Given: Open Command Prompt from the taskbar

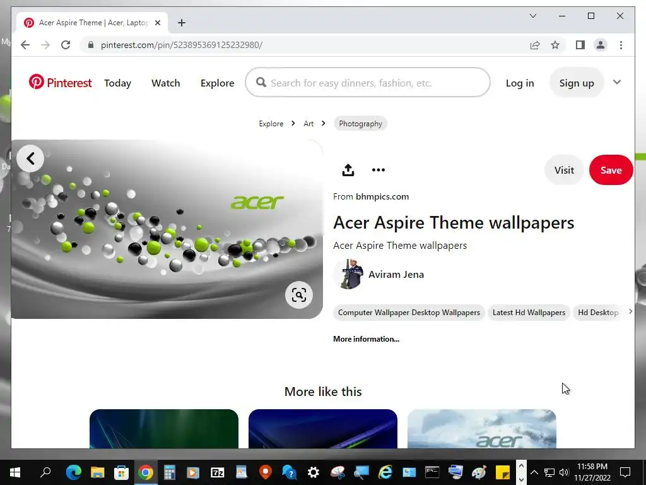Looking at the screenshot, I should click(432, 472).
